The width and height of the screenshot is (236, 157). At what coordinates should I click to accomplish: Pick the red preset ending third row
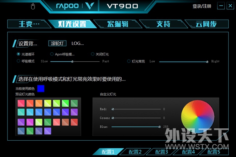(74, 122)
